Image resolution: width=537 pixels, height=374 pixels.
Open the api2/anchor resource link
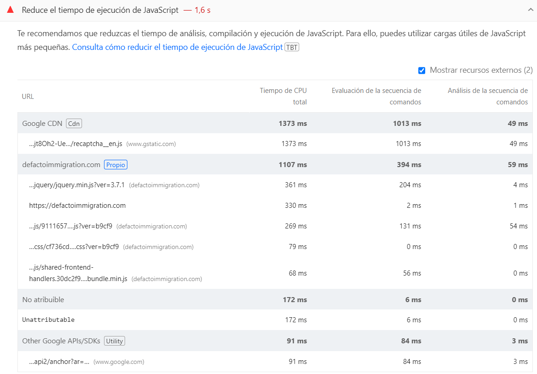coord(59,362)
